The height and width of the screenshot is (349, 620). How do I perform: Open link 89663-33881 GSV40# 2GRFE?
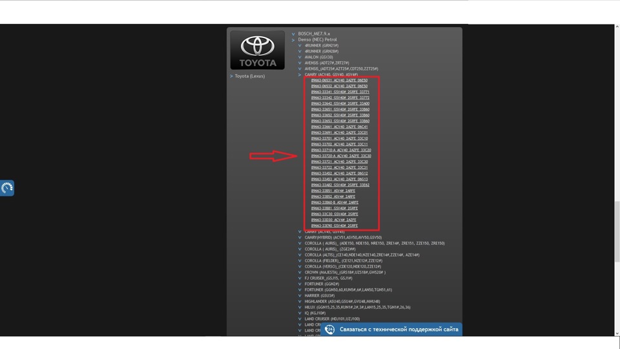(334, 208)
